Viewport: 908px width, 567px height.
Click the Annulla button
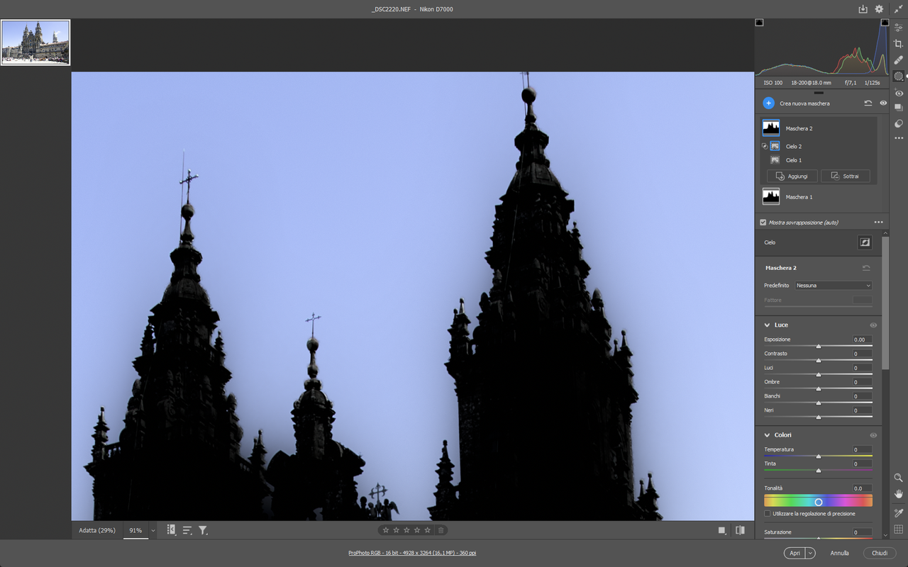[x=839, y=554]
